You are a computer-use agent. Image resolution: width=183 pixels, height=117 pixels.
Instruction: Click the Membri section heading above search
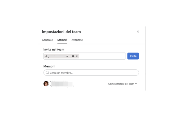49,66
